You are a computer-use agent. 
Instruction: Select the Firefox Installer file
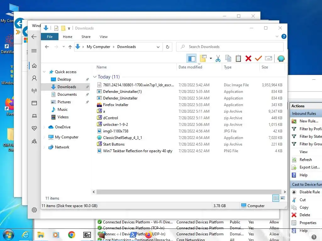[x=116, y=105]
